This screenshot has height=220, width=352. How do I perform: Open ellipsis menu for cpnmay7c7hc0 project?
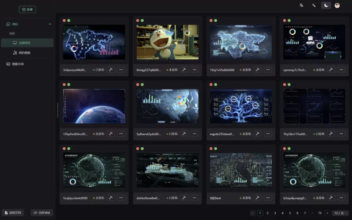pyautogui.click(x=341, y=70)
